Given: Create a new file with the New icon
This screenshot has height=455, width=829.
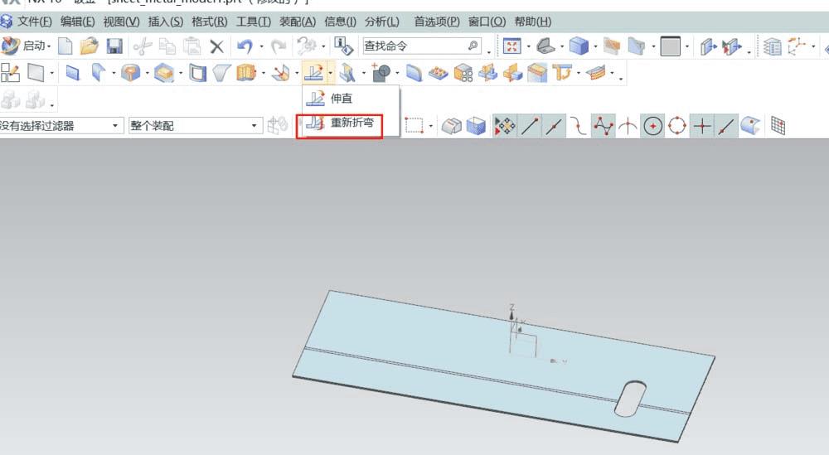Looking at the screenshot, I should pos(65,46).
